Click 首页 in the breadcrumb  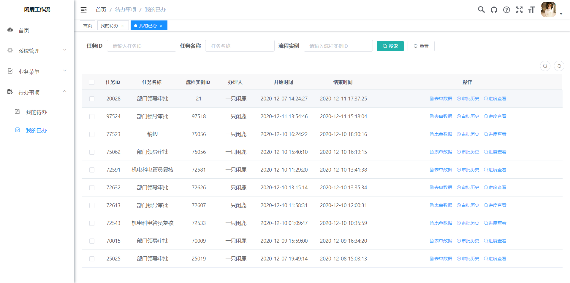101,10
